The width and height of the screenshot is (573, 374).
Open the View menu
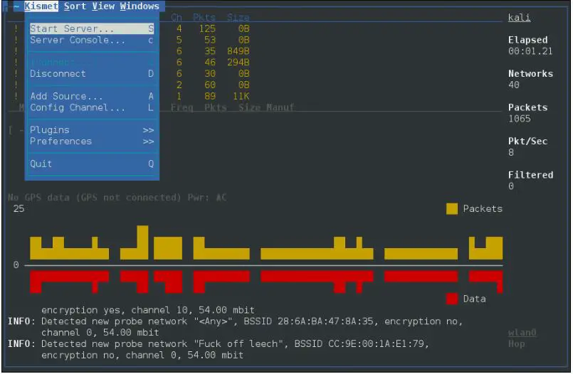[x=103, y=6]
